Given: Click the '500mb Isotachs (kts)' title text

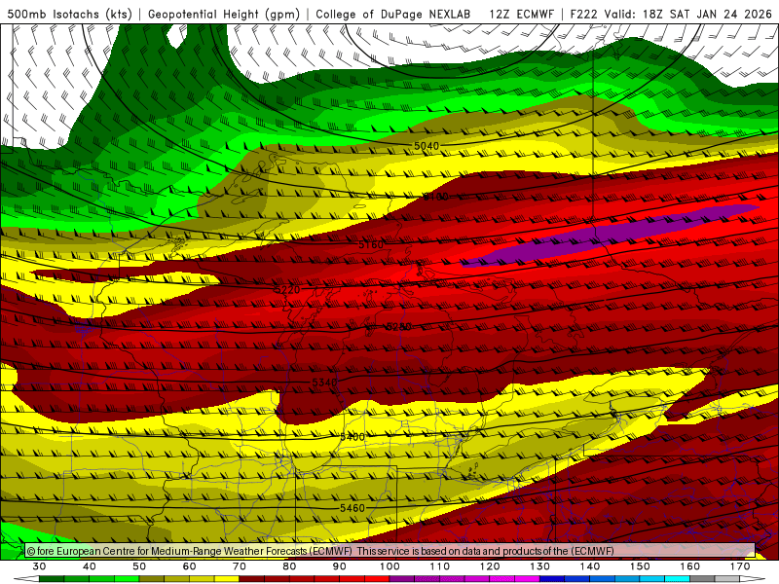Looking at the screenshot, I should [x=70, y=14].
